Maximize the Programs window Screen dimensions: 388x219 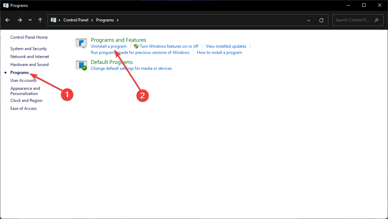[x=364, y=5]
